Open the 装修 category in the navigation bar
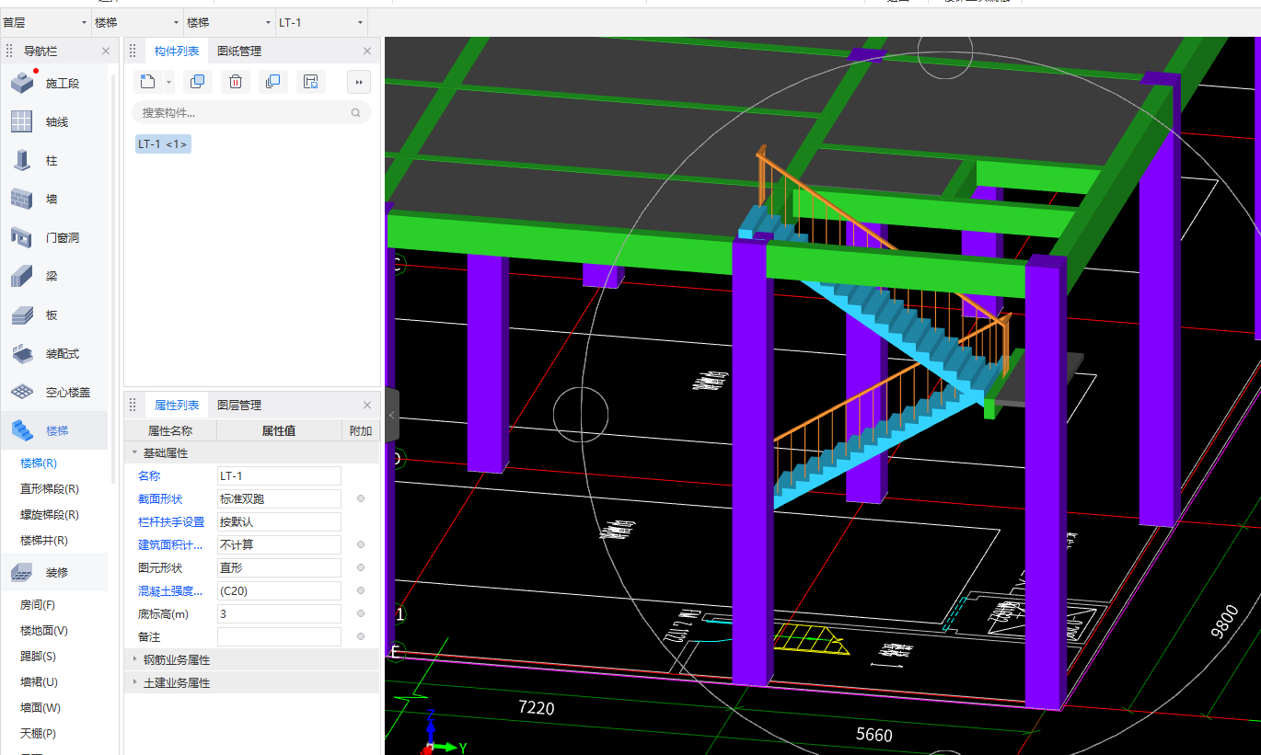Image resolution: width=1261 pixels, height=755 pixels. 57,572
